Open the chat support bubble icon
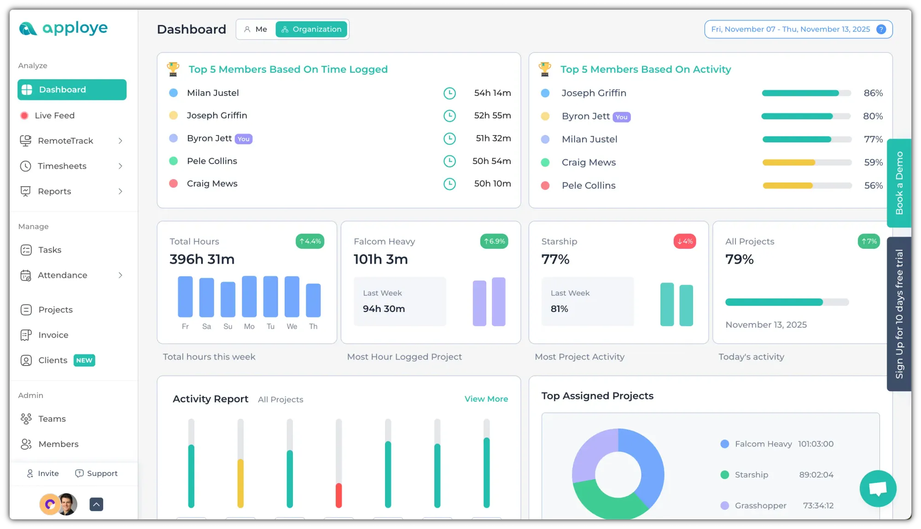 pyautogui.click(x=878, y=488)
